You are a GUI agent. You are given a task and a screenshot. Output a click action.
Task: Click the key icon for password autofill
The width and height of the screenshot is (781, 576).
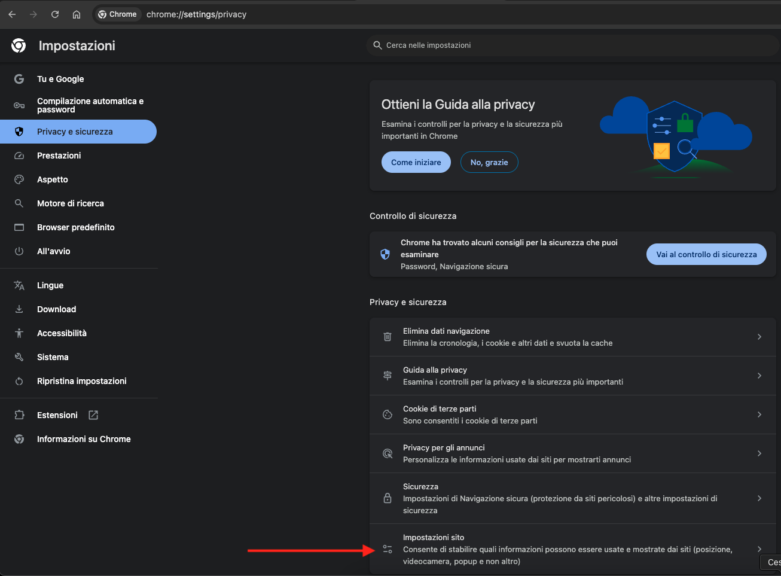[x=19, y=105]
